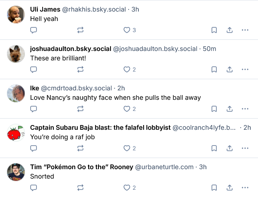Viewport: 258px width, 197px height.
Task: Share Uli James's post
Action: tap(230, 30)
